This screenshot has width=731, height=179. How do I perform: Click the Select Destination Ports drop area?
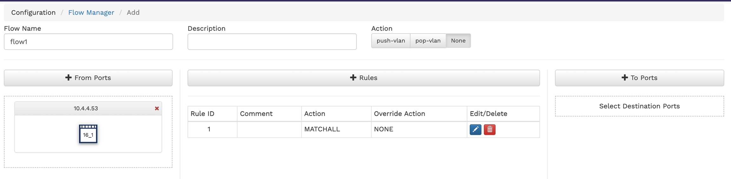639,106
